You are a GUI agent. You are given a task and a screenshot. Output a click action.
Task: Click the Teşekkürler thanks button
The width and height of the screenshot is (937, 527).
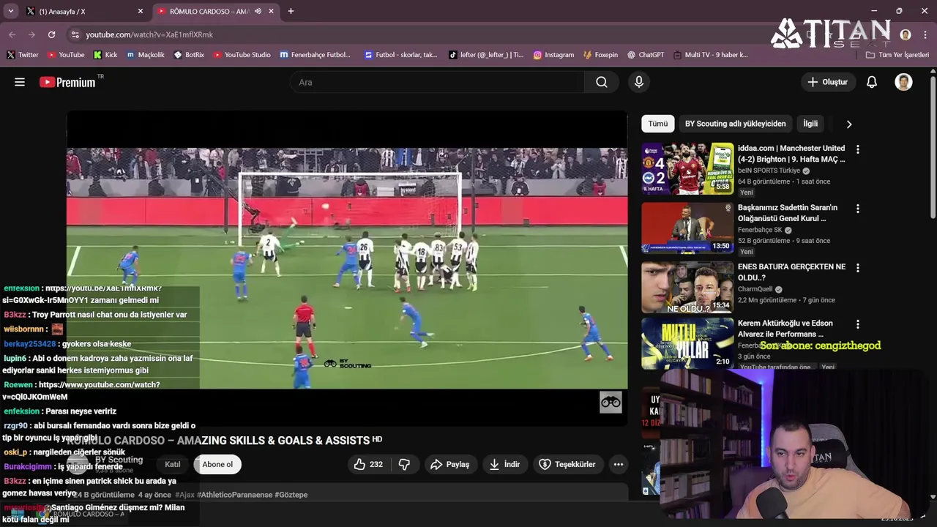click(567, 464)
